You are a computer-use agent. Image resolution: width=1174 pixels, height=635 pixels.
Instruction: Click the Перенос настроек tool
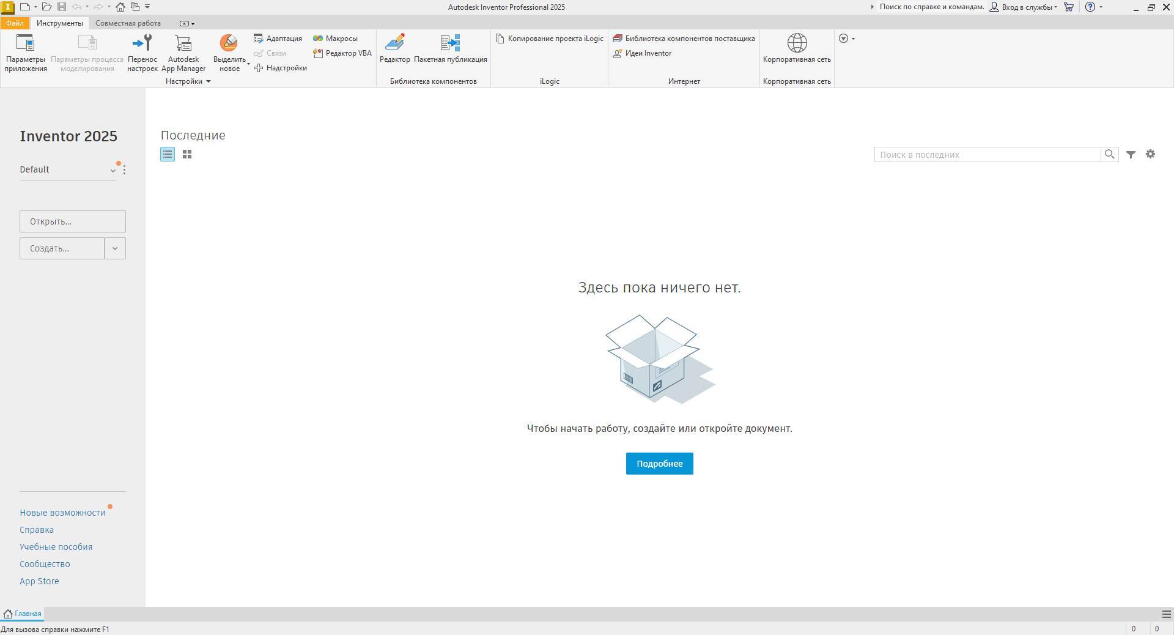tap(142, 52)
